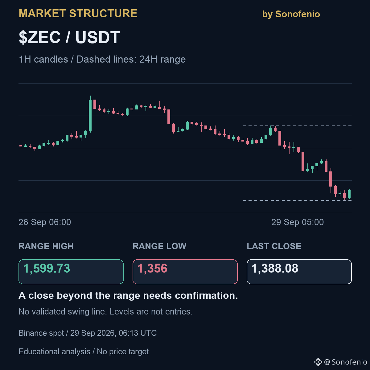Select the Last Close box 1,388.08
The width and height of the screenshot is (370, 370).
pos(299,272)
